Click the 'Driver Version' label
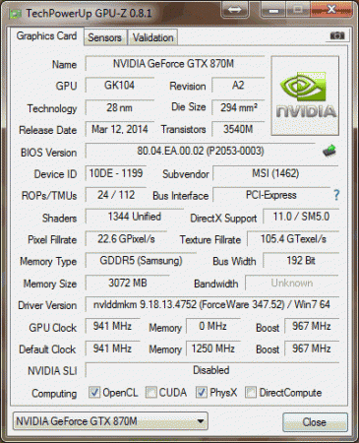 point(47,305)
